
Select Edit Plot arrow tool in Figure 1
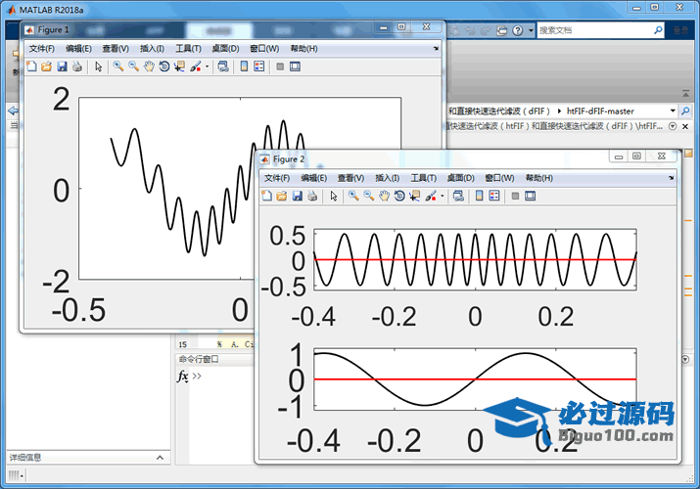click(99, 67)
